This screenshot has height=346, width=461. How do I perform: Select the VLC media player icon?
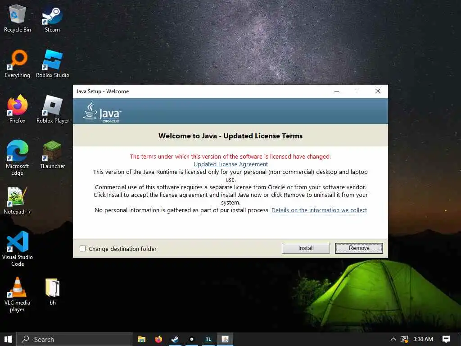(18, 295)
